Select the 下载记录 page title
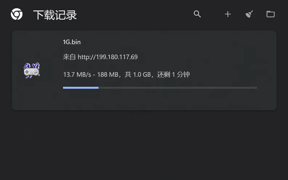288x180 pixels. pyautogui.click(x=55, y=15)
